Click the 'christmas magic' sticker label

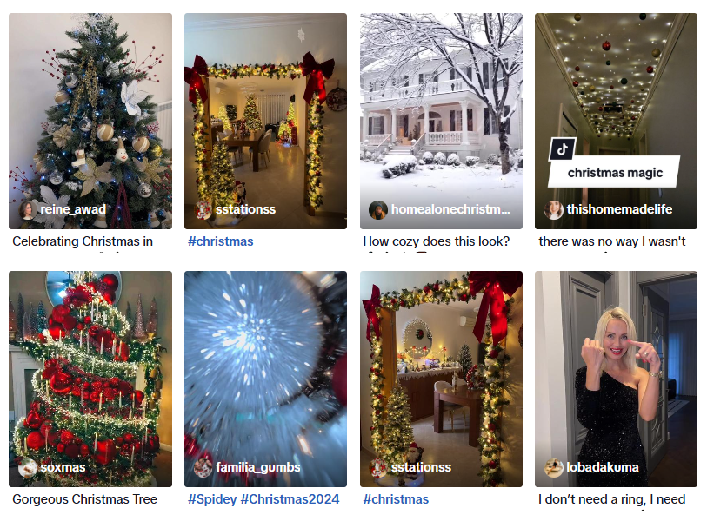(x=615, y=173)
